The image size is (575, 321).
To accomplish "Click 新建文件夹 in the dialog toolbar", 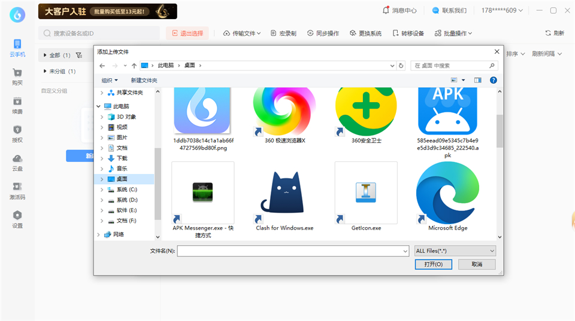I will click(x=144, y=80).
